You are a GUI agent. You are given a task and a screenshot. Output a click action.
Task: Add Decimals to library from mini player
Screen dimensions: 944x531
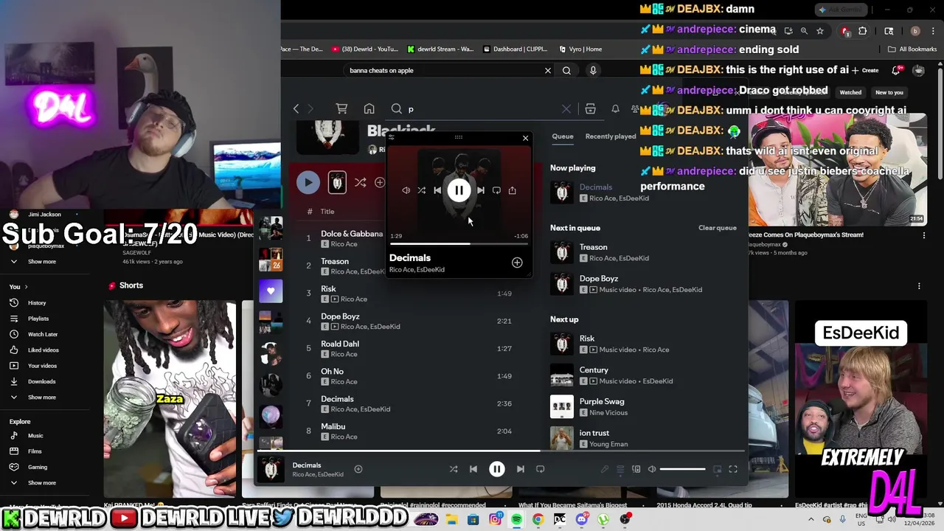click(x=517, y=263)
